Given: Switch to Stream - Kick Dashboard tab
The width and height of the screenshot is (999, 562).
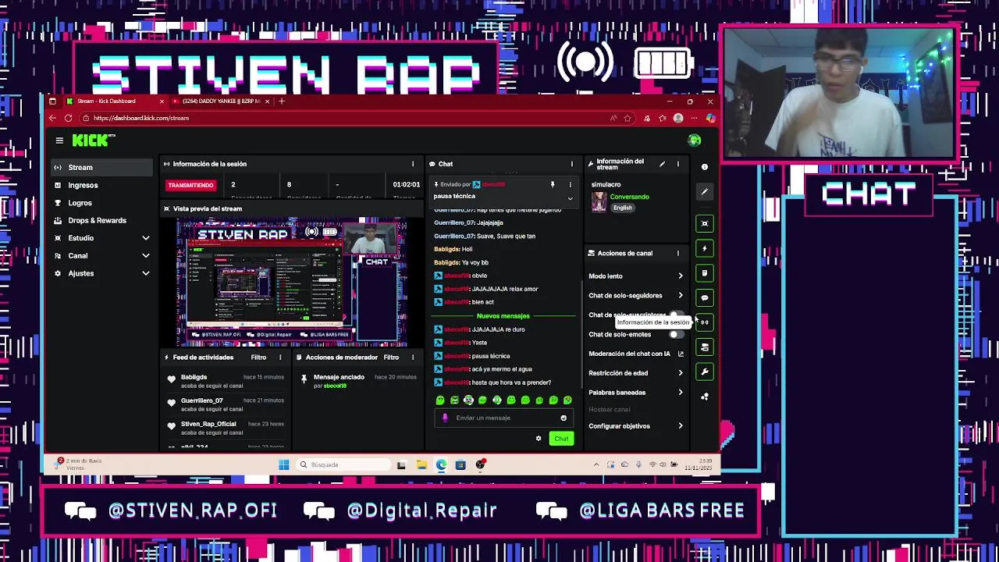Looking at the screenshot, I should pos(115,101).
